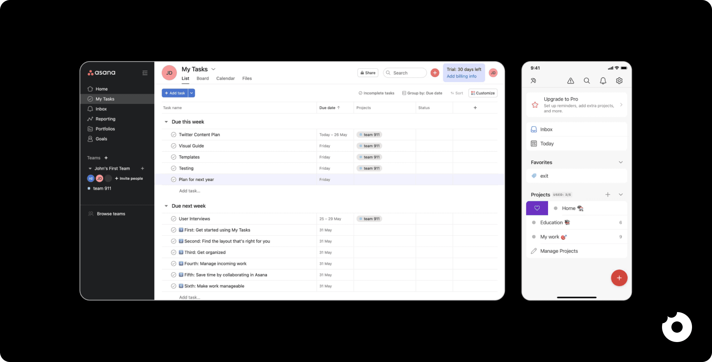Screen dimensions: 712x362
Task: Collapse the sidebar using the toggle icon
Action: (145, 72)
